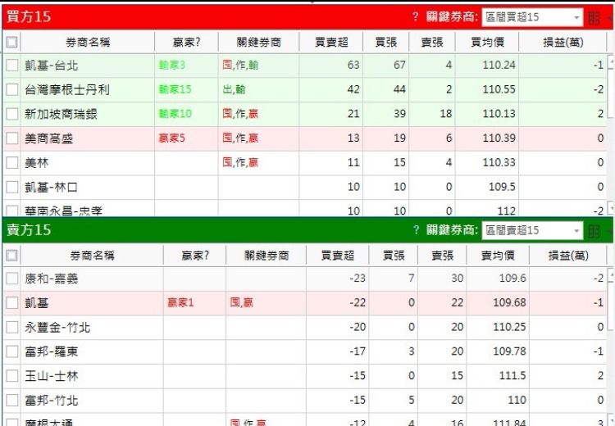
Task: Sort buyer table by 損益(萬) column
Action: [x=563, y=42]
